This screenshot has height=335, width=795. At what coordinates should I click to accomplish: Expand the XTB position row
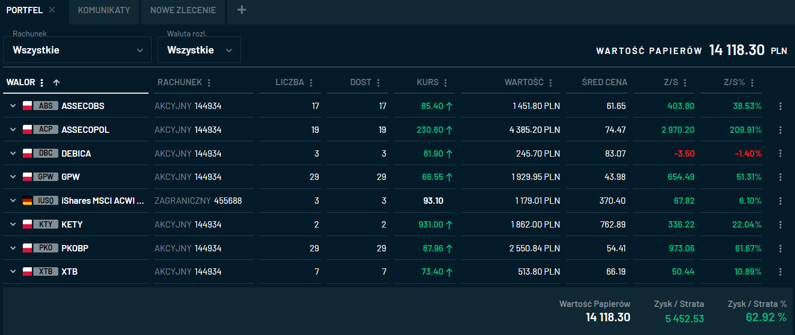tap(13, 272)
